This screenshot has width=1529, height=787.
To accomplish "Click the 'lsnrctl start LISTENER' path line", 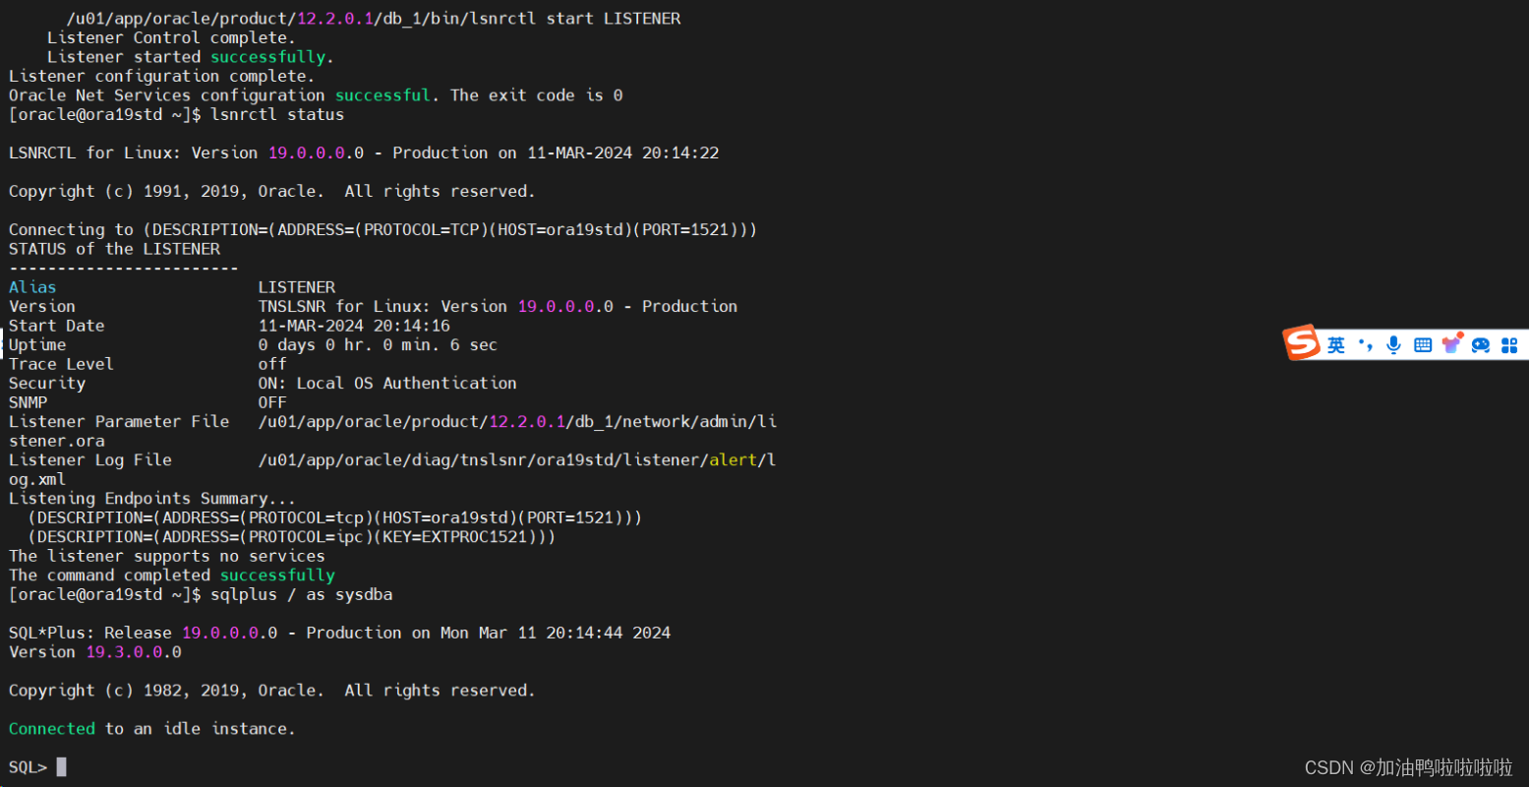I will 374,19.
